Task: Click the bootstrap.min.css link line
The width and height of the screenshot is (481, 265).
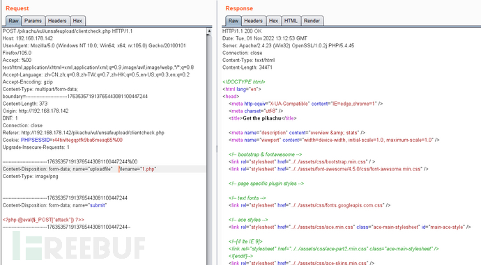Action: (302, 161)
